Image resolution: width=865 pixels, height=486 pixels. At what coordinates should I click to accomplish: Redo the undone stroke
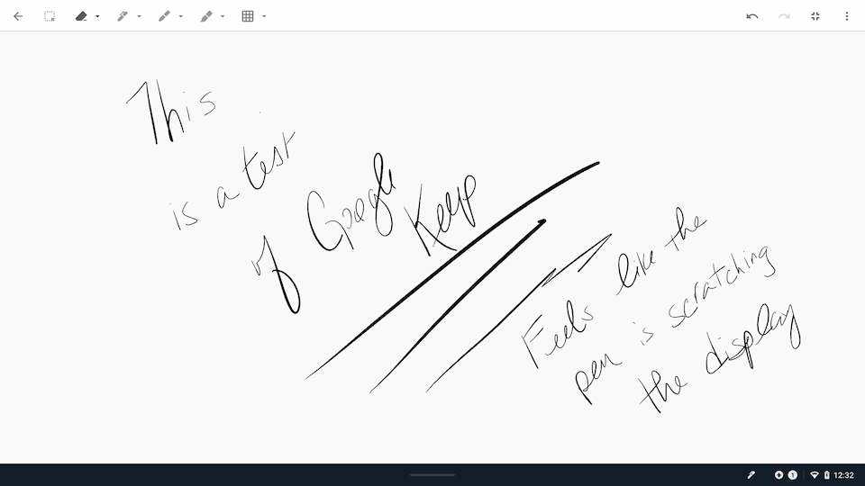click(784, 16)
